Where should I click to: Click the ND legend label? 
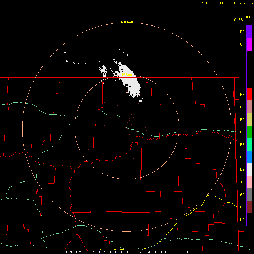tap(242, 220)
